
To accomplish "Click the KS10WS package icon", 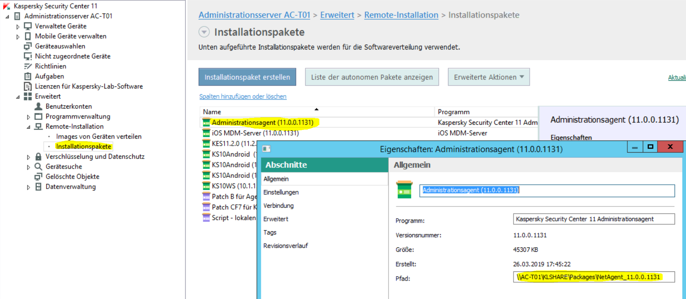I will [x=206, y=186].
